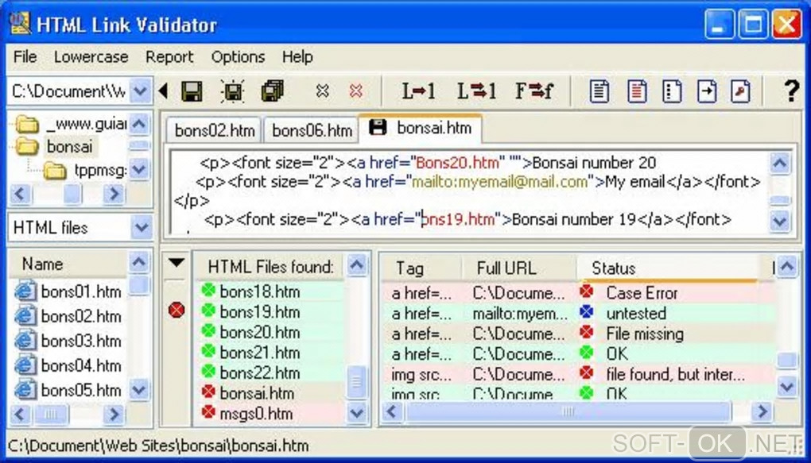
Task: Sort by the Full URL column header
Action: pos(518,268)
